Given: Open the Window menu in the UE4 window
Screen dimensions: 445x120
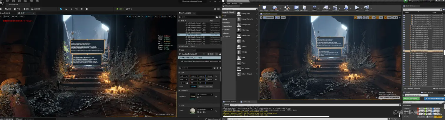Looking at the screenshot, I should pyautogui.click(x=235, y=4).
